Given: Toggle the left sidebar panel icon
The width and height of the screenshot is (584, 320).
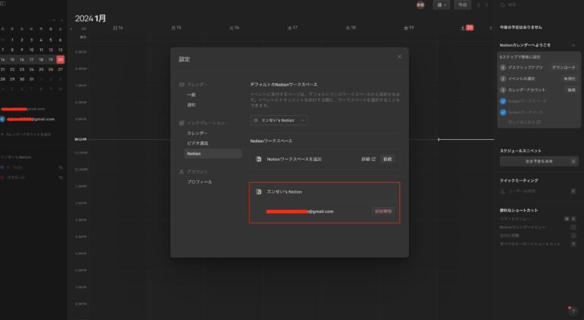Looking at the screenshot, I should [x=3, y=4].
